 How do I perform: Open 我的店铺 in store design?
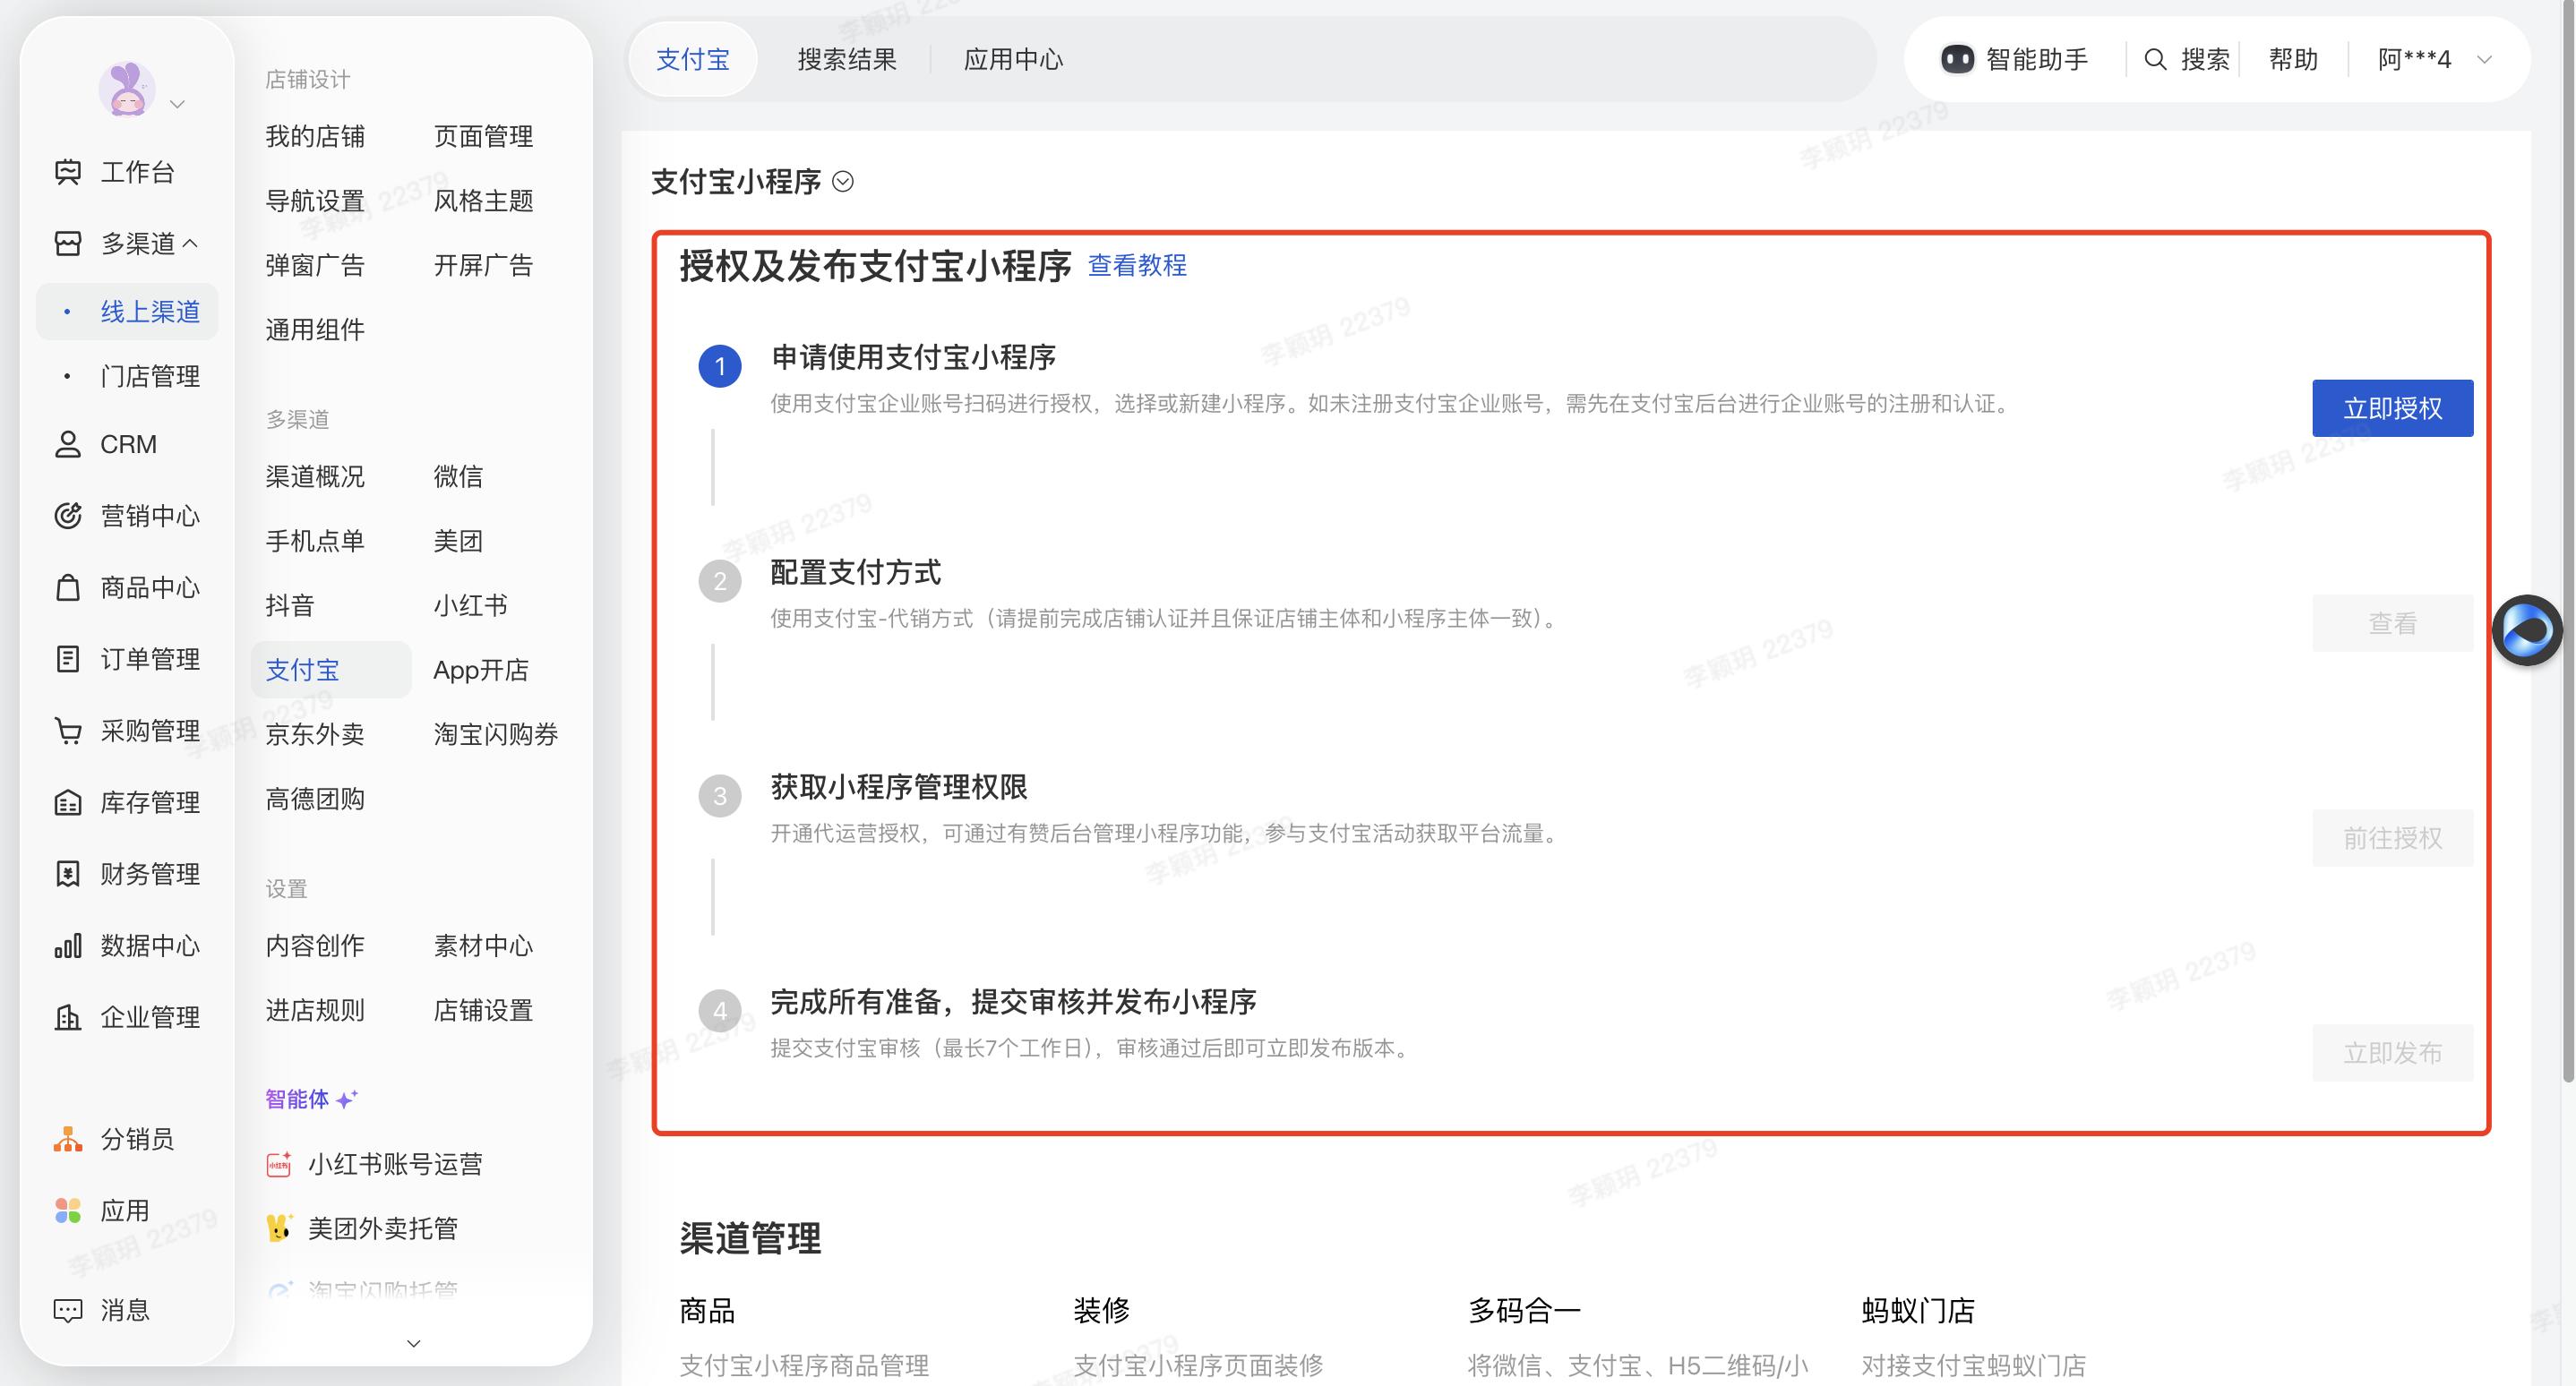tap(315, 136)
